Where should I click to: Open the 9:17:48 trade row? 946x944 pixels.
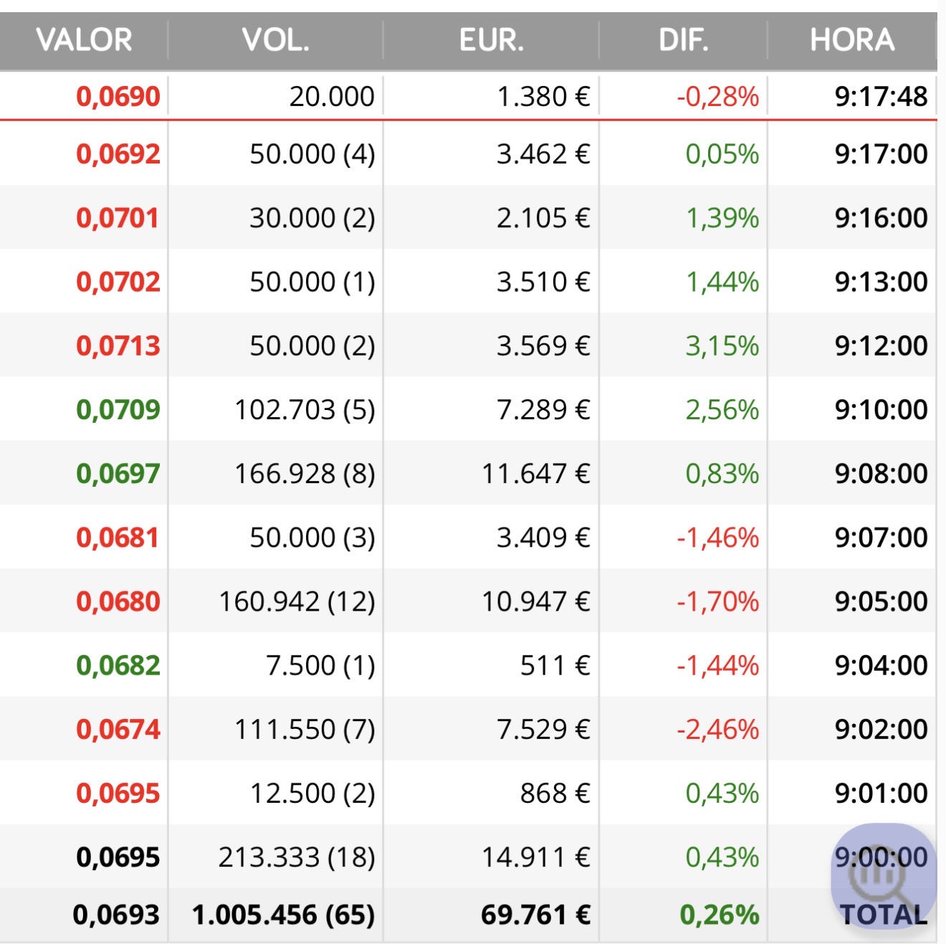click(469, 96)
